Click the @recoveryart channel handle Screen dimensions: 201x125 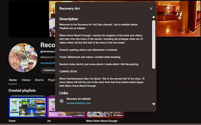tap(48, 52)
